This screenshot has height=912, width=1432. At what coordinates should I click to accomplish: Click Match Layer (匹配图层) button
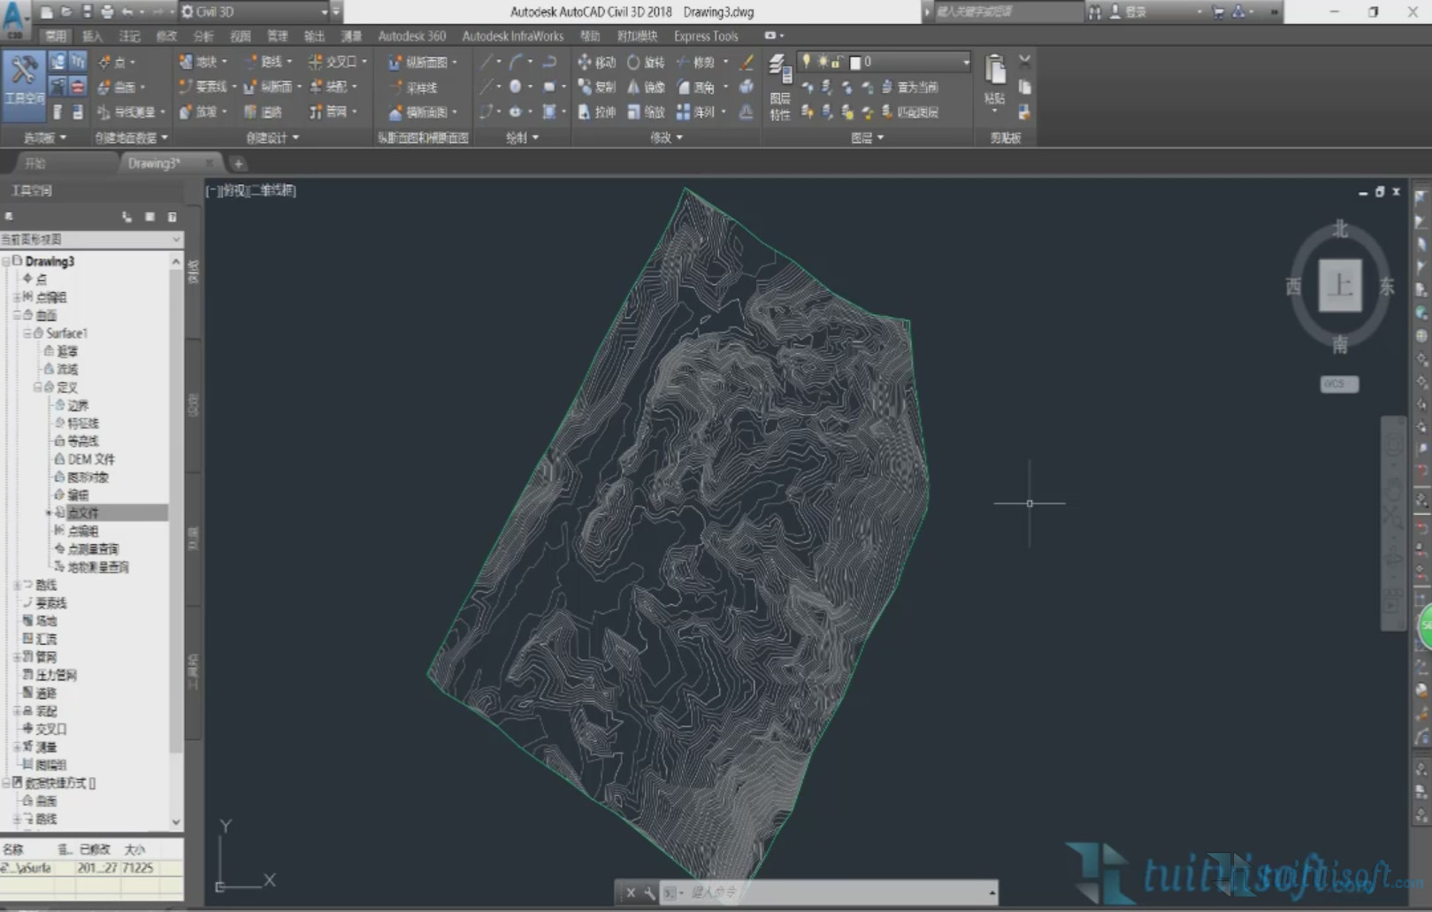pyautogui.click(x=909, y=111)
